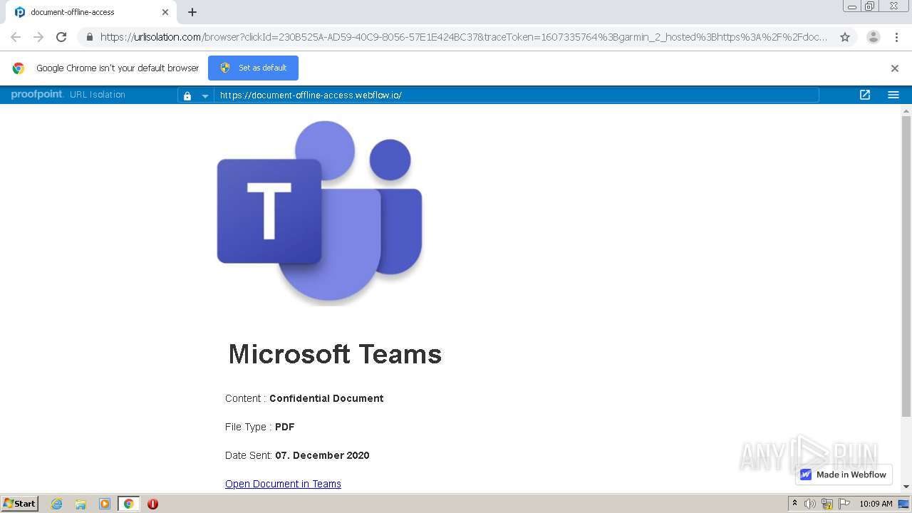The image size is (912, 513).
Task: Open the Proofpoint hamburger menu
Action: (x=893, y=95)
